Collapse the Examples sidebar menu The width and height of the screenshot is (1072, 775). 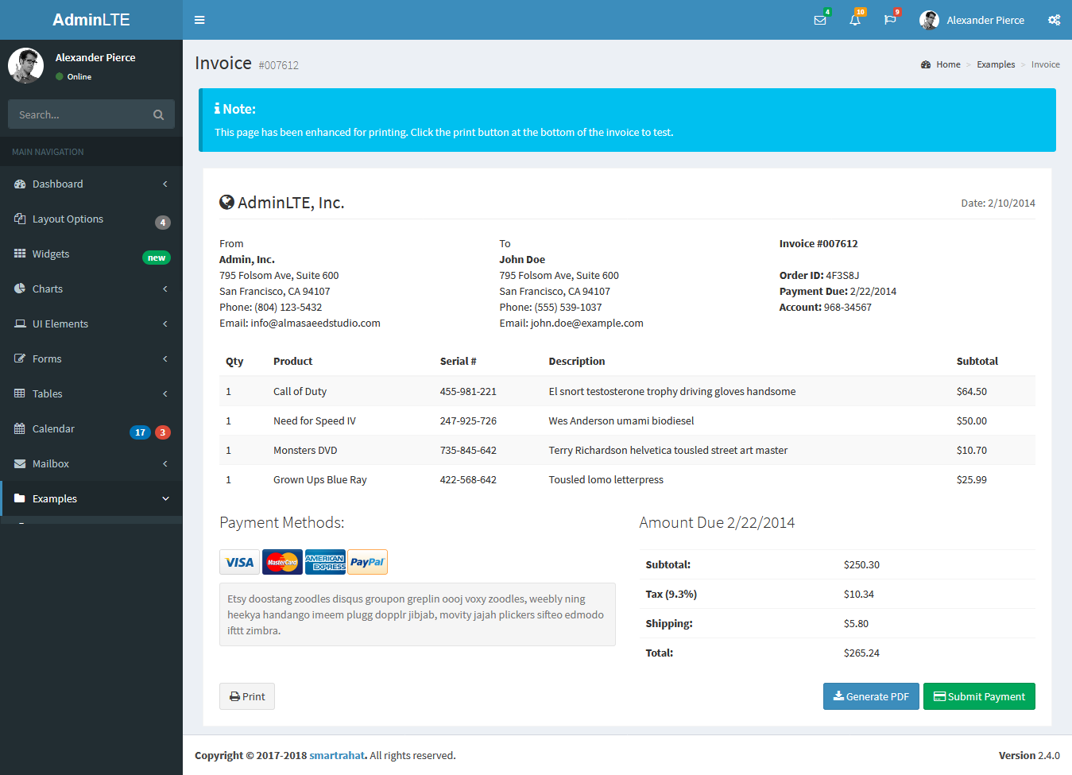point(56,498)
